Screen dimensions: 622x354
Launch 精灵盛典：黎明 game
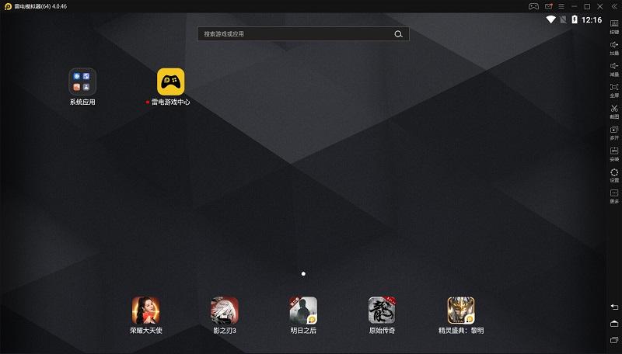[461, 310]
